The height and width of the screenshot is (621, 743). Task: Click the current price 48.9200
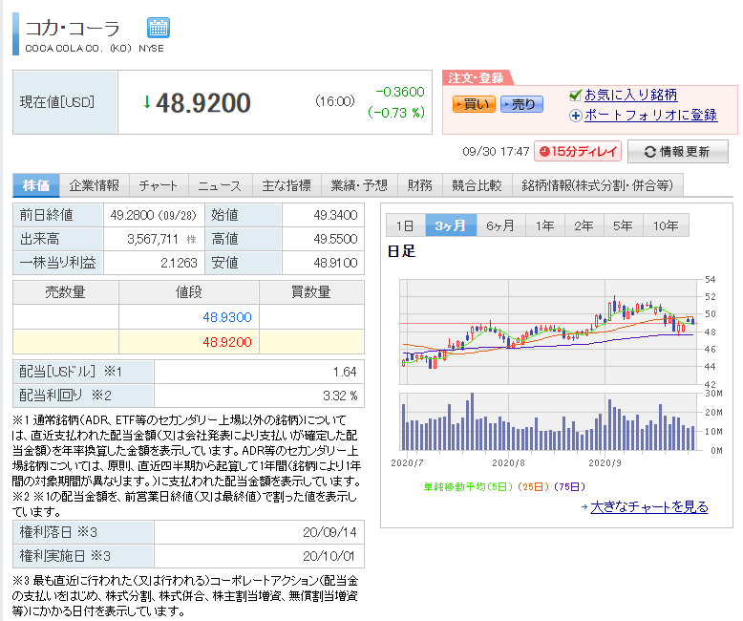202,103
